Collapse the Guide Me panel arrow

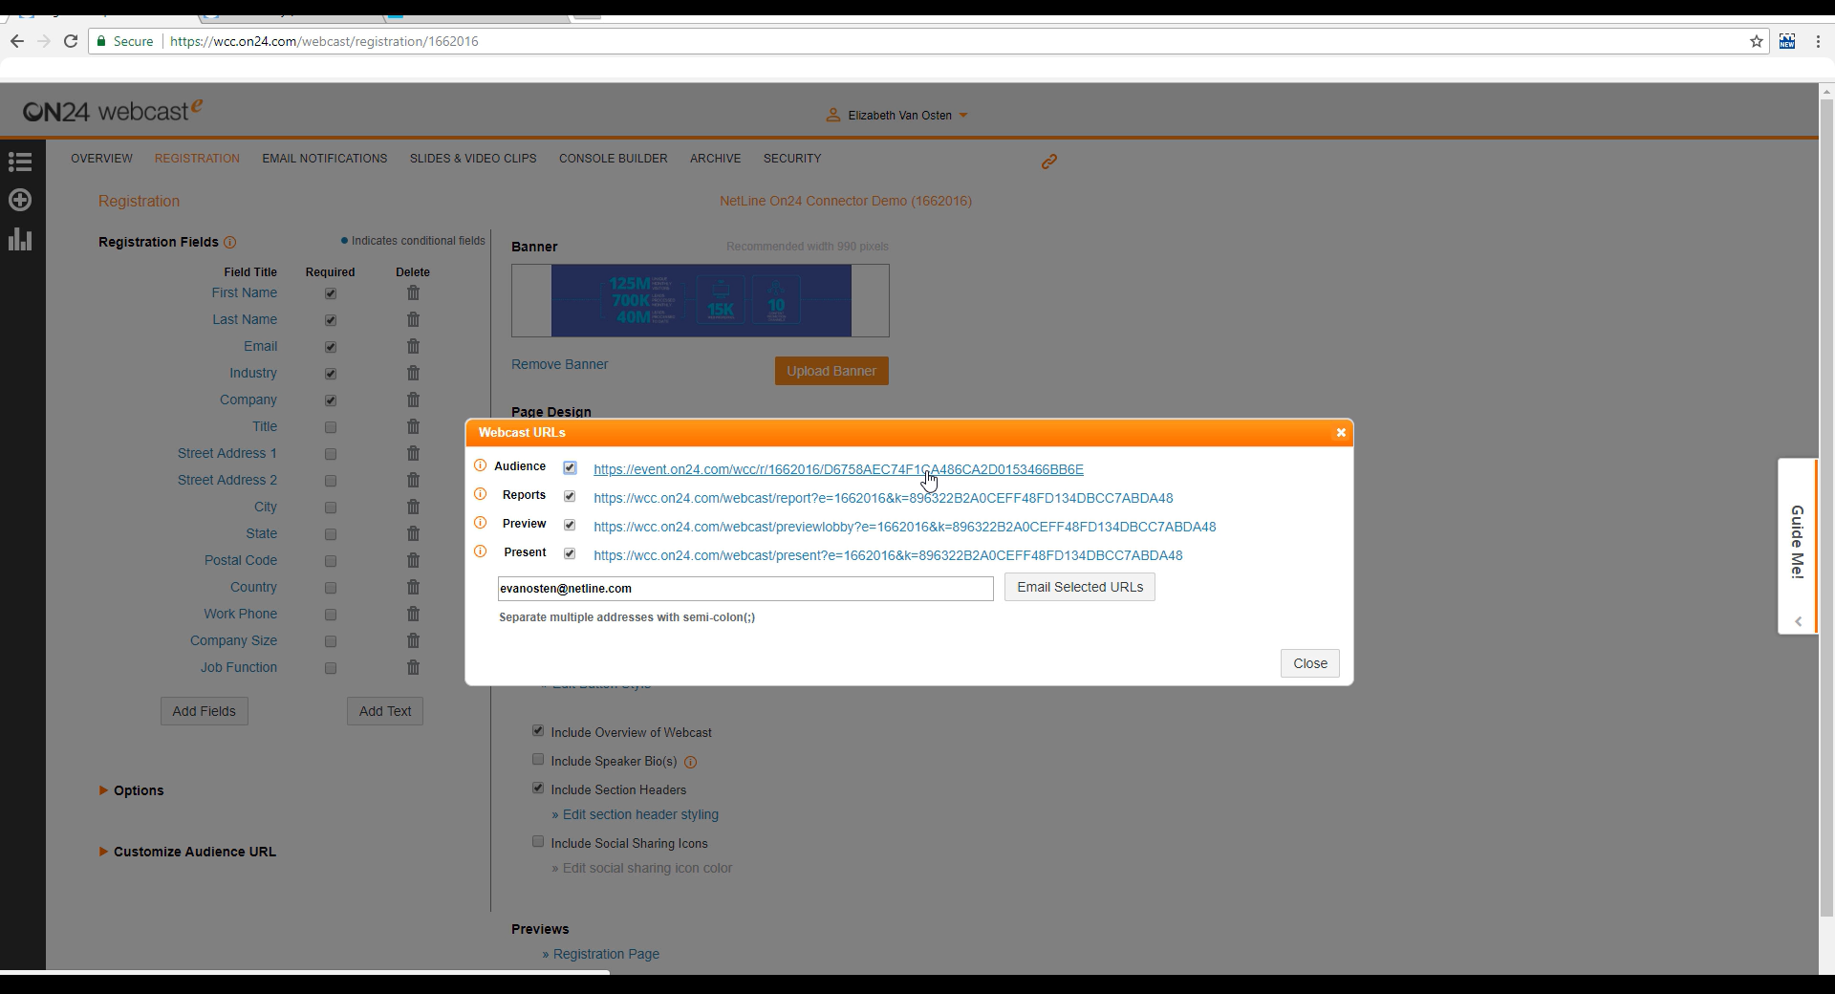(1798, 621)
